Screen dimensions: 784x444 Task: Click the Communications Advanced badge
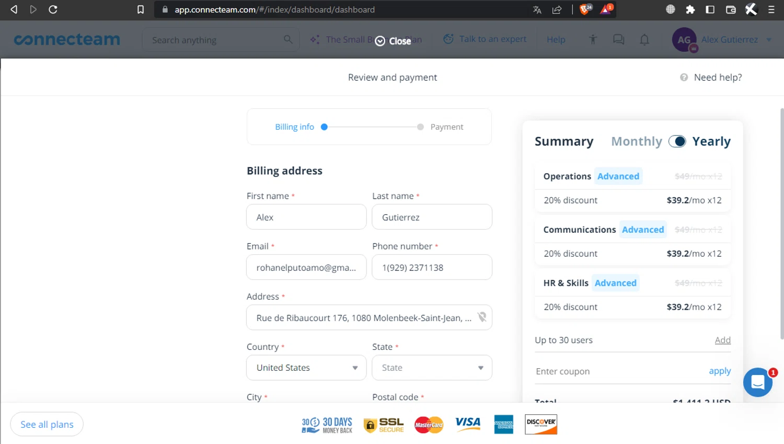point(643,230)
